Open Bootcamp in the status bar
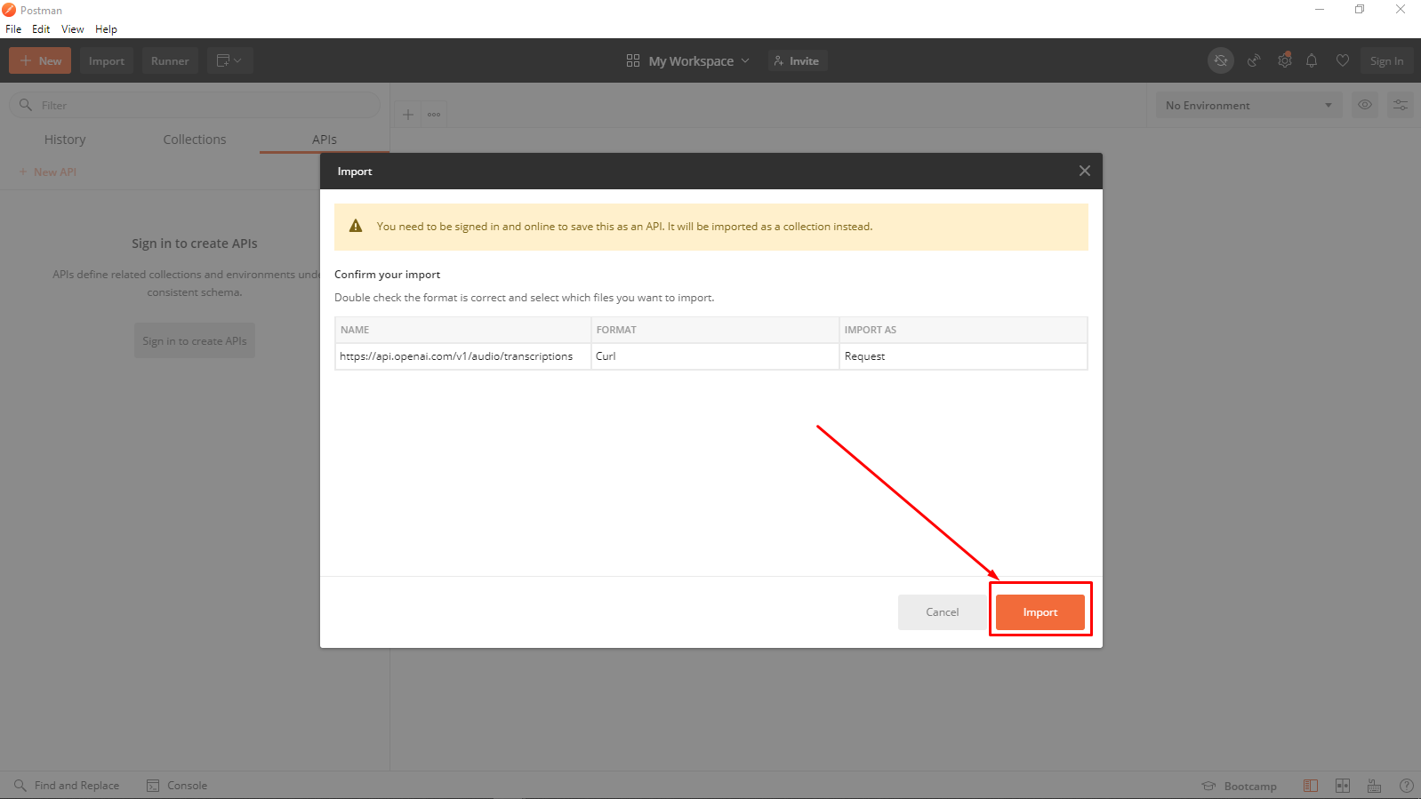Image resolution: width=1421 pixels, height=799 pixels. (1239, 786)
